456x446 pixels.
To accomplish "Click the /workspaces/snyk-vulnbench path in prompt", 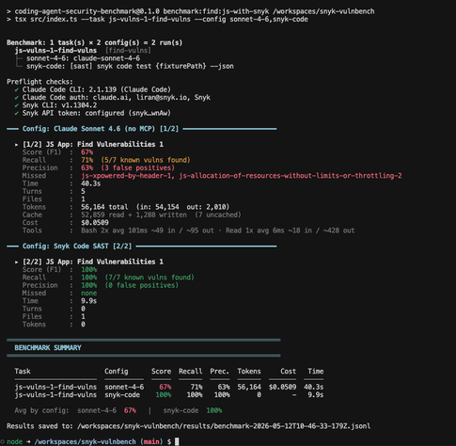I will pyautogui.click(x=85, y=441).
